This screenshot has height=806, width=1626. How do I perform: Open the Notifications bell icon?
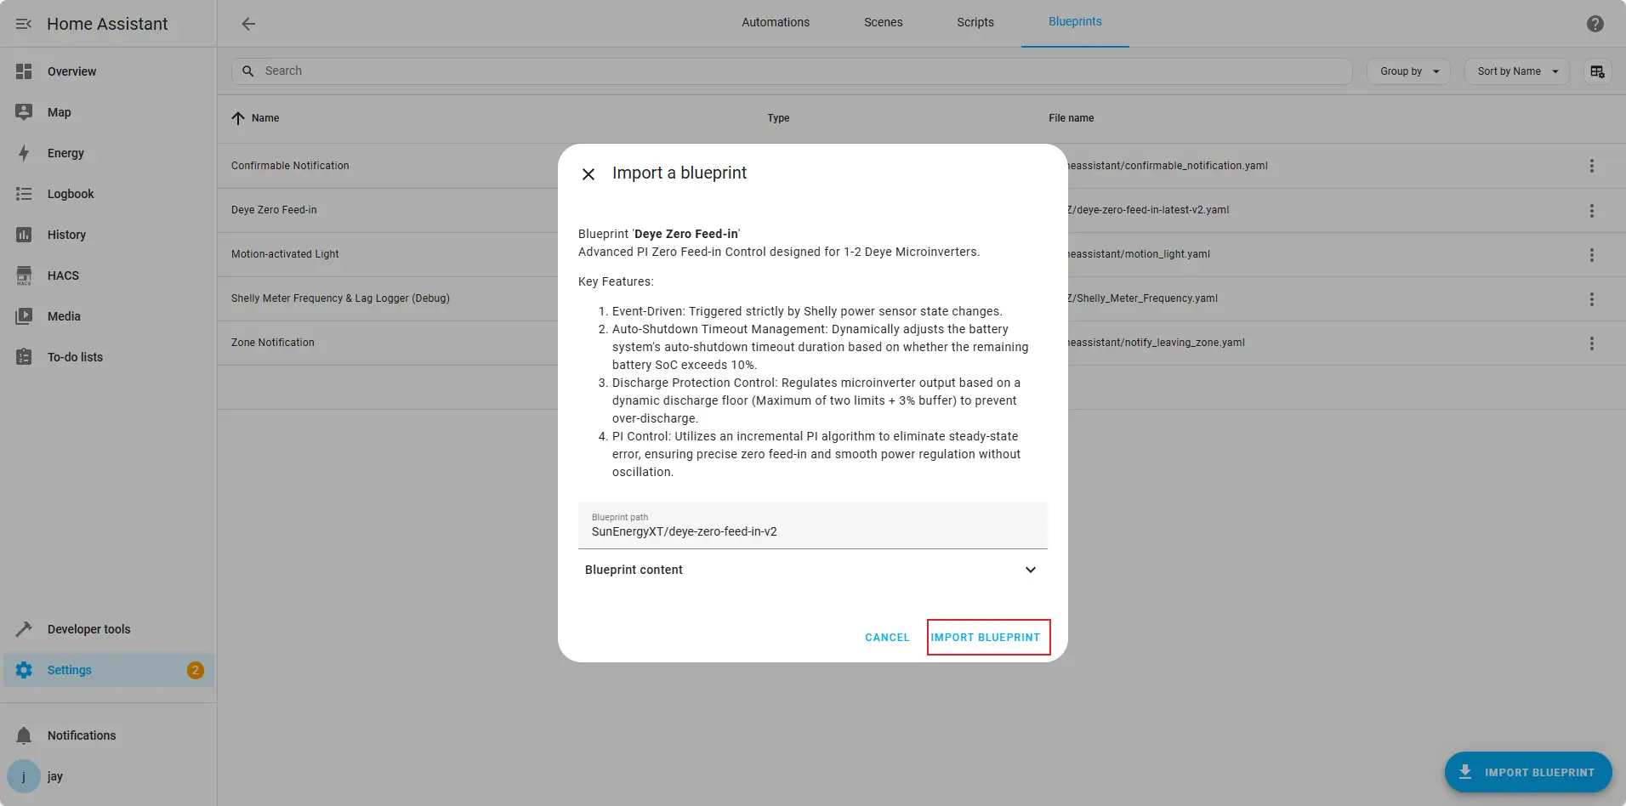click(x=24, y=735)
